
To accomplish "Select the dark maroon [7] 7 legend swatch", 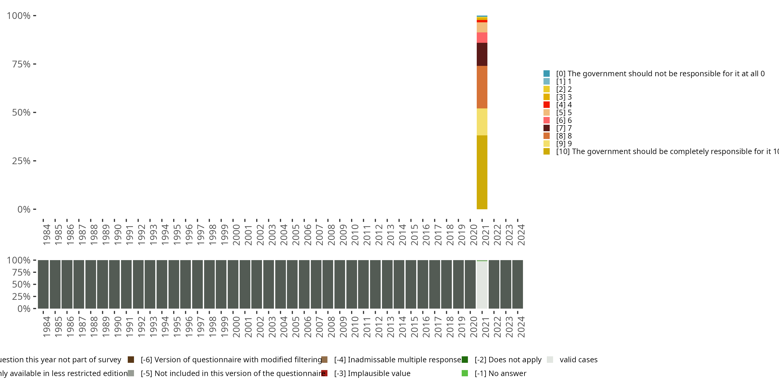I will point(546,128).
